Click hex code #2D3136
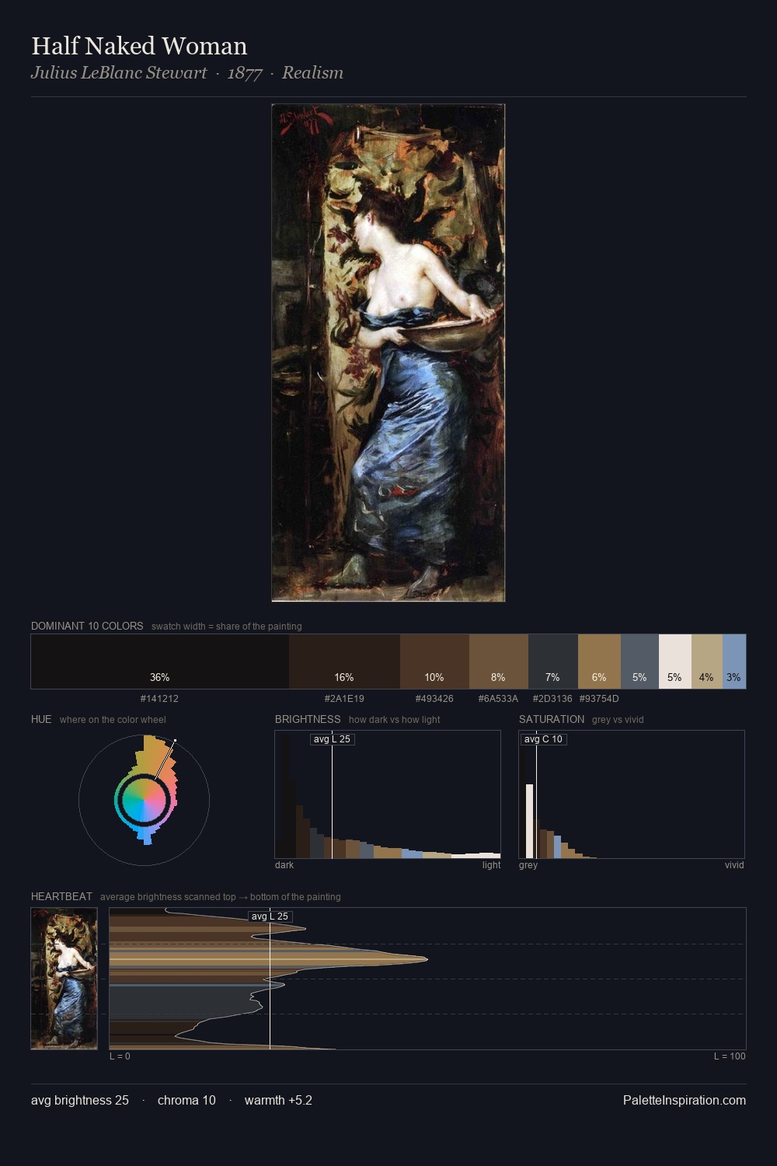The width and height of the screenshot is (777, 1166). [x=552, y=699]
